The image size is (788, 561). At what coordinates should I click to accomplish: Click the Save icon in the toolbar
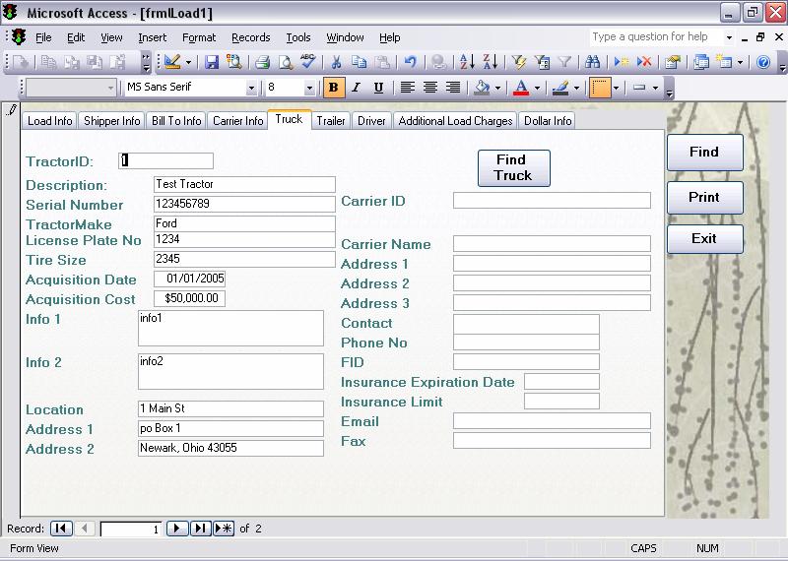coord(212,62)
